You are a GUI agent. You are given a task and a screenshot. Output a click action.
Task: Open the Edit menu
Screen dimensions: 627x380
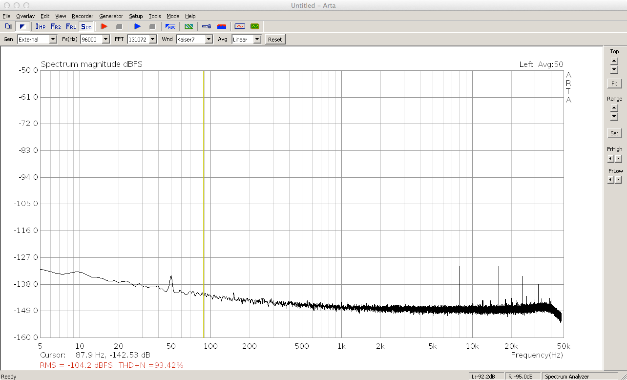click(45, 16)
